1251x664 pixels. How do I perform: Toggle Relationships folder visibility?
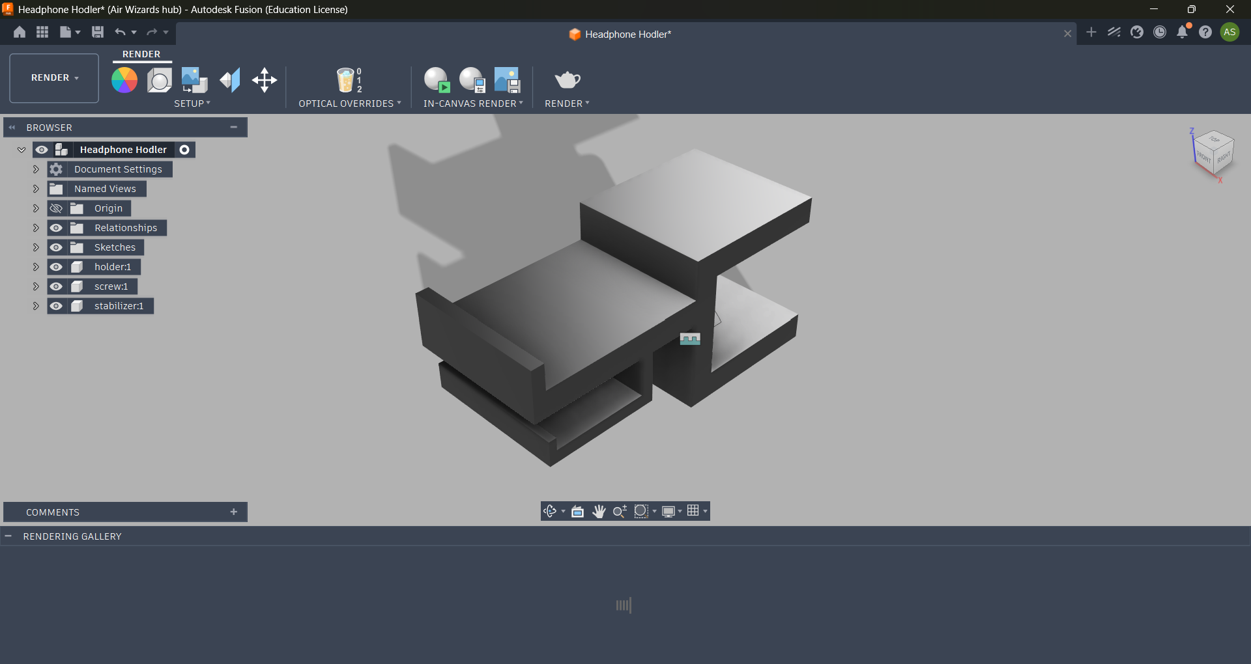[x=57, y=228]
